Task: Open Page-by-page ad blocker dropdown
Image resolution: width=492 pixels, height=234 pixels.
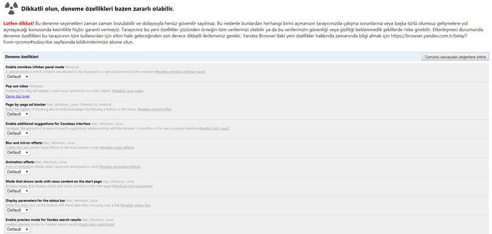Action: [x=18, y=114]
